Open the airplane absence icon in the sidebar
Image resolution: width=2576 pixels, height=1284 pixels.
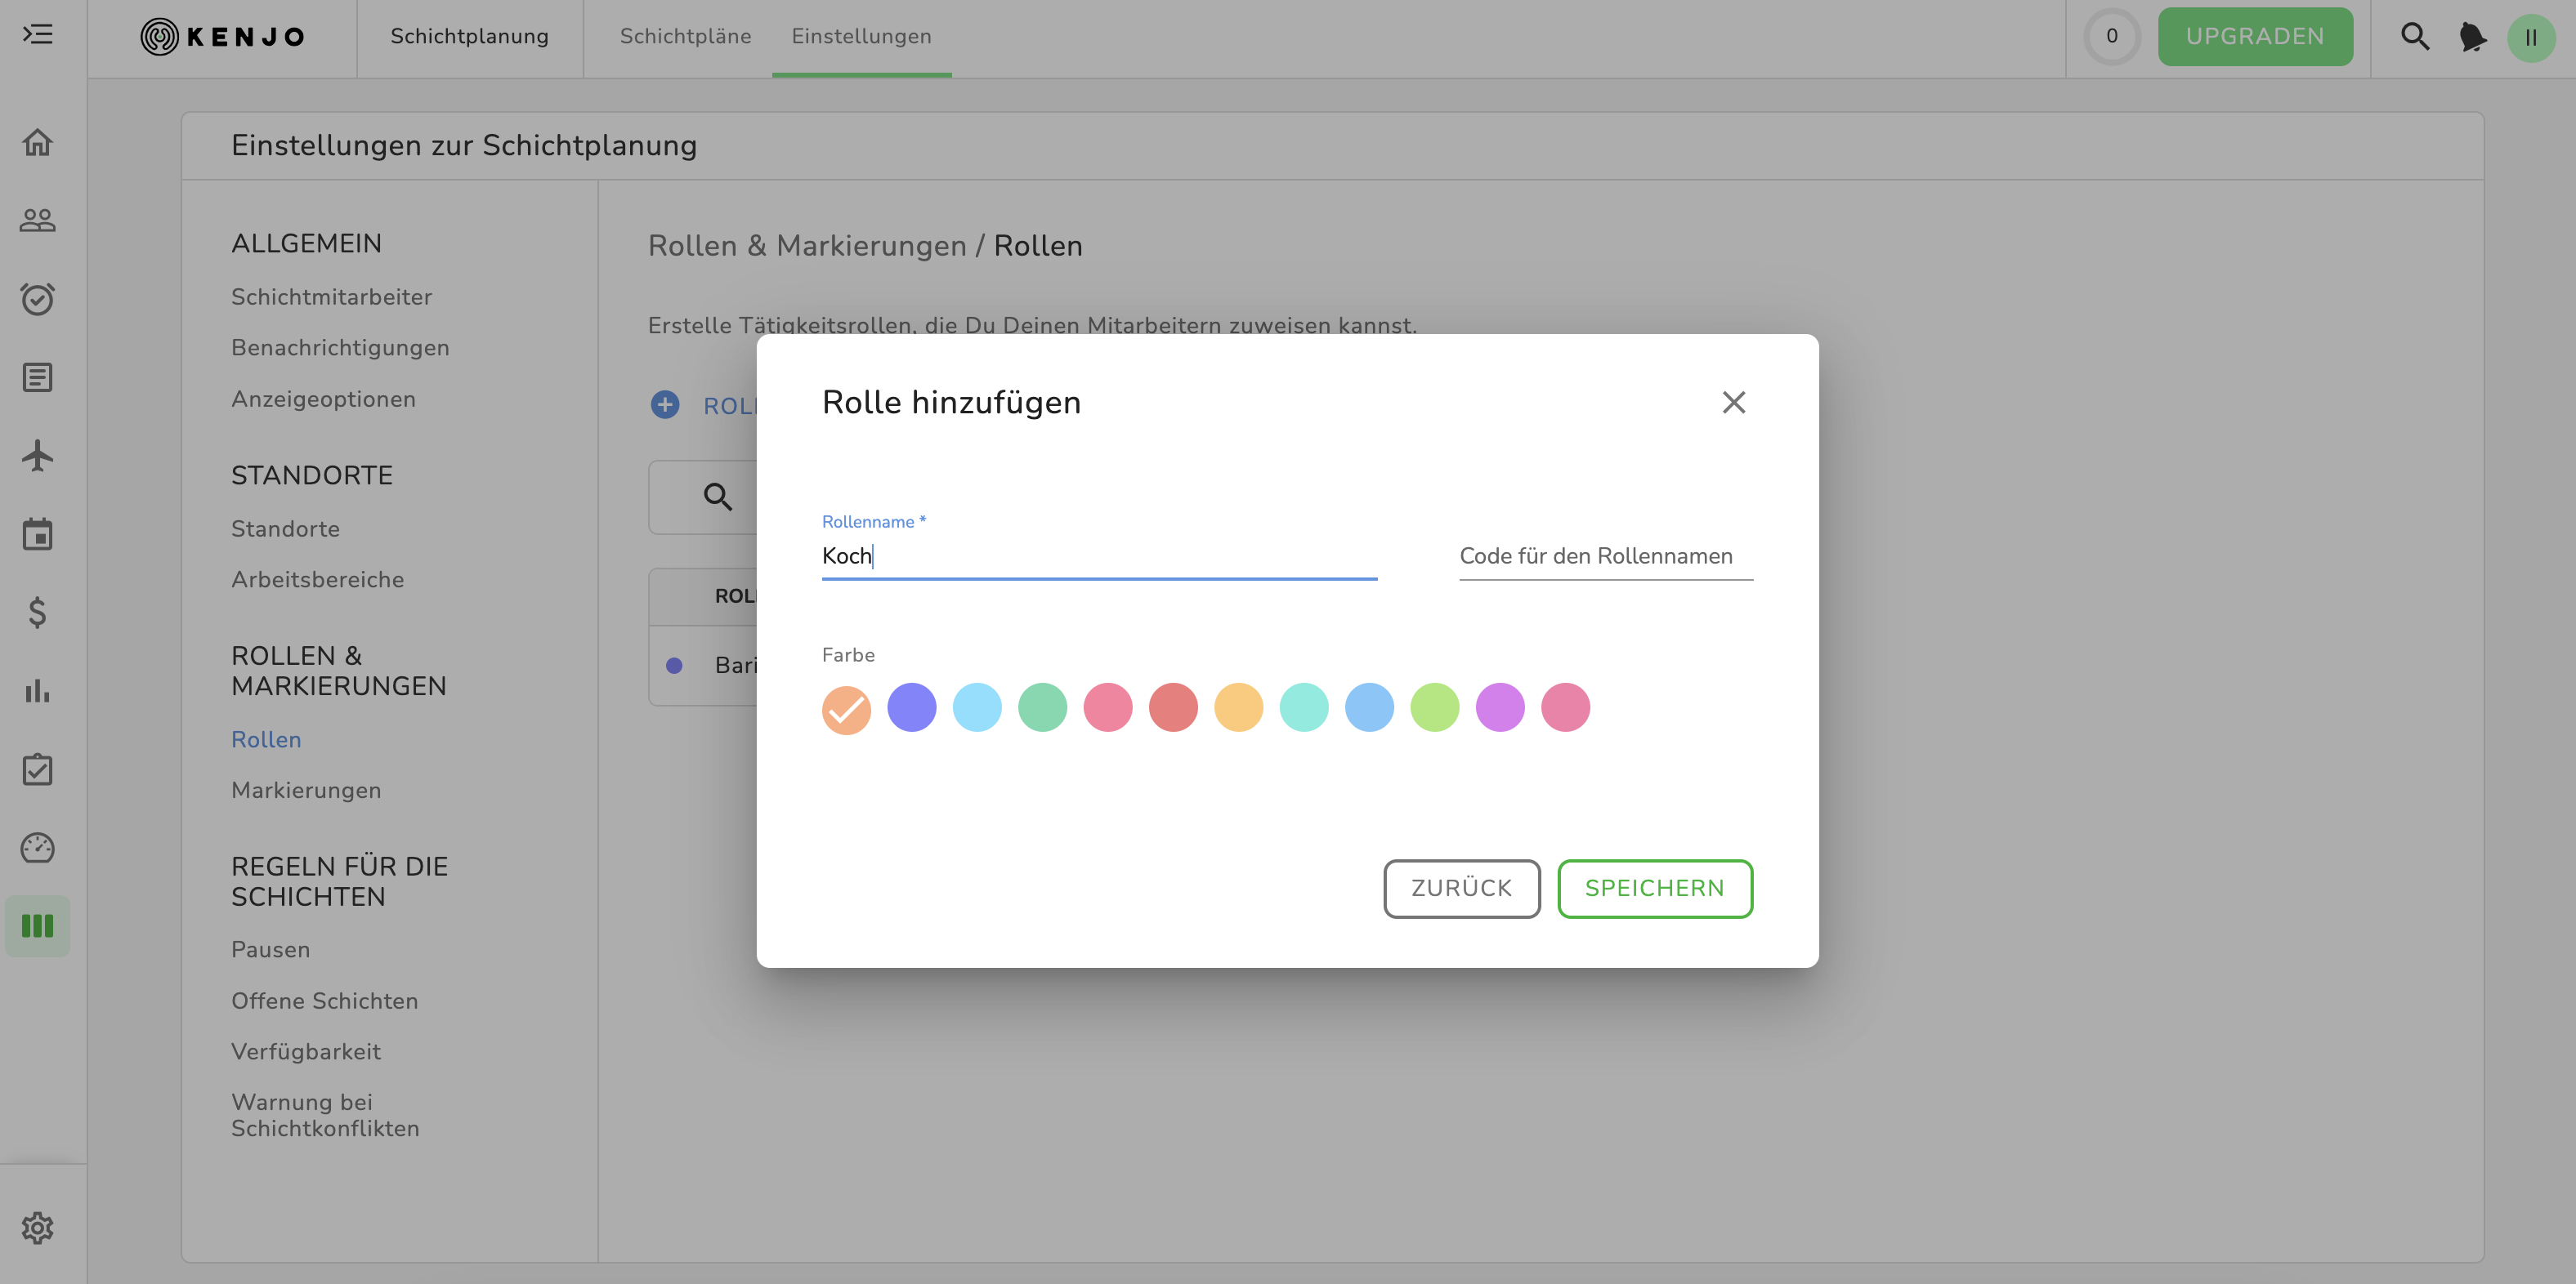click(37, 456)
